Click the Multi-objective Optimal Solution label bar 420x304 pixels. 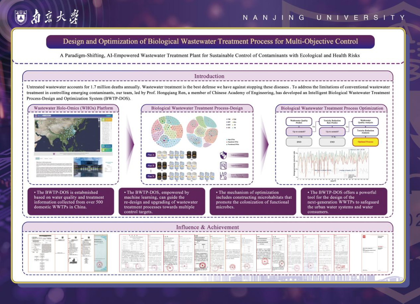pos(238,176)
